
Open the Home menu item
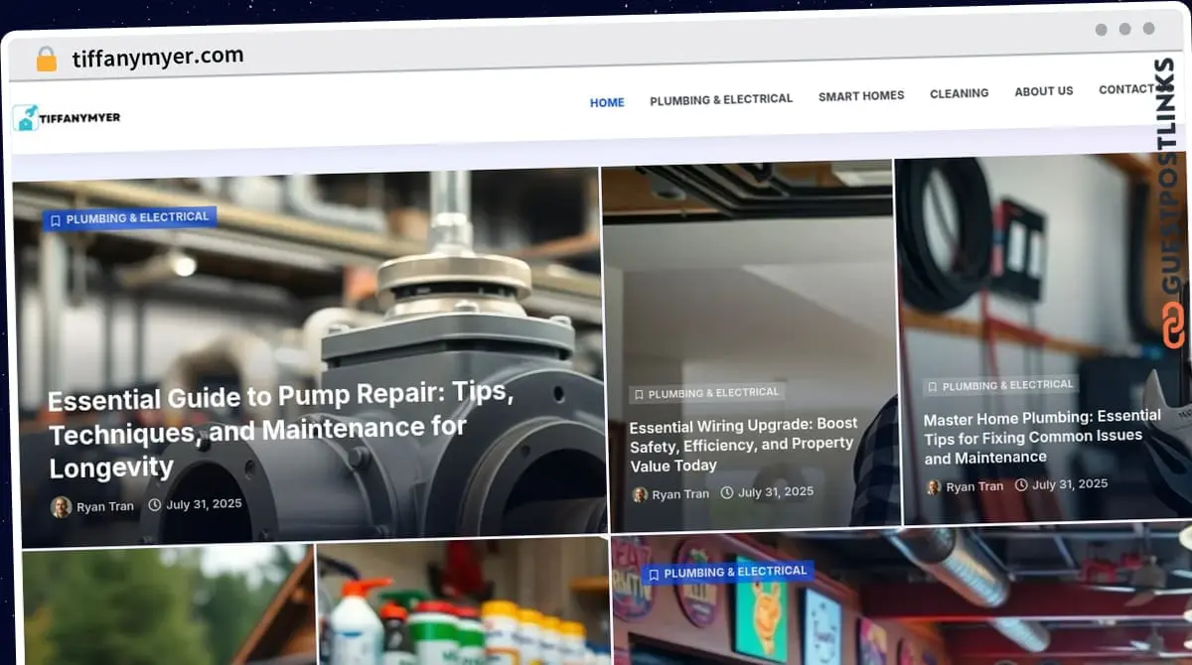tap(607, 102)
